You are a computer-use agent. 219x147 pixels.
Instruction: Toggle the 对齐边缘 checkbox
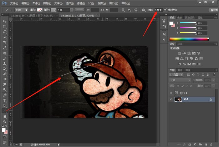(165, 10)
